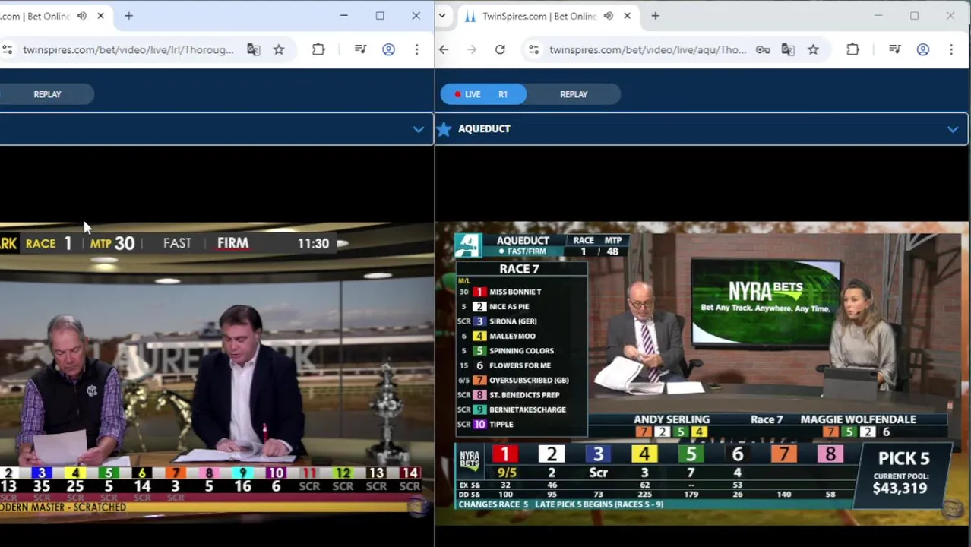Open site info icon in left window address bar
Viewport: 971px width, 547px height.
[x=8, y=49]
